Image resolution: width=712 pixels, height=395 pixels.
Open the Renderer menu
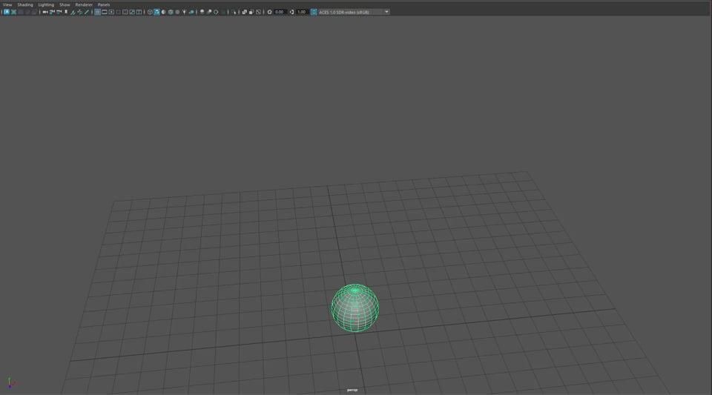pyautogui.click(x=84, y=4)
